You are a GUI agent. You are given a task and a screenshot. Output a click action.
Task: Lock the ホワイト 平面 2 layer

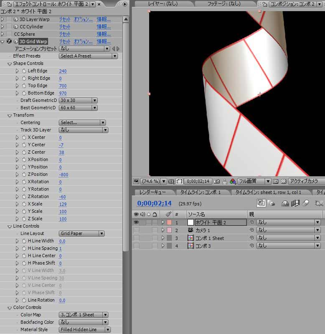[x=155, y=223]
